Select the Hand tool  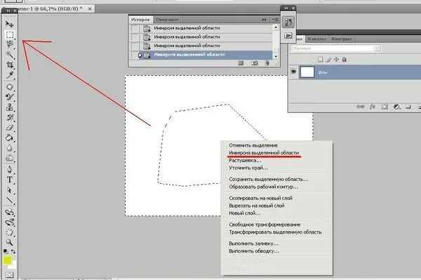(10, 232)
